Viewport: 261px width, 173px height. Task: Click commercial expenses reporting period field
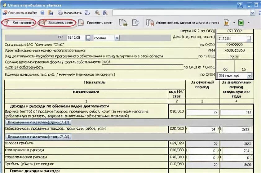[202, 151]
